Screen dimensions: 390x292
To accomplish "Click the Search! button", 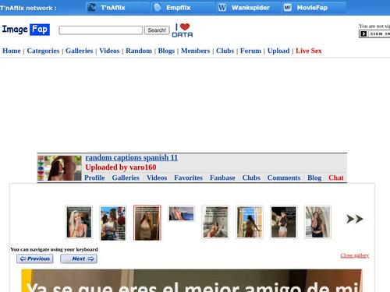I will coord(157,30).
